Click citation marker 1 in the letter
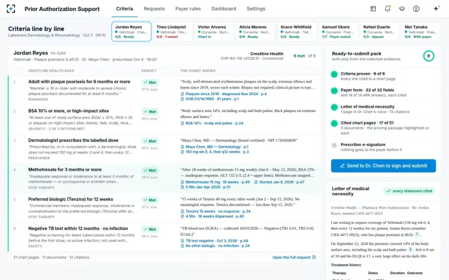This screenshot has height=280, width=449. 416,235
